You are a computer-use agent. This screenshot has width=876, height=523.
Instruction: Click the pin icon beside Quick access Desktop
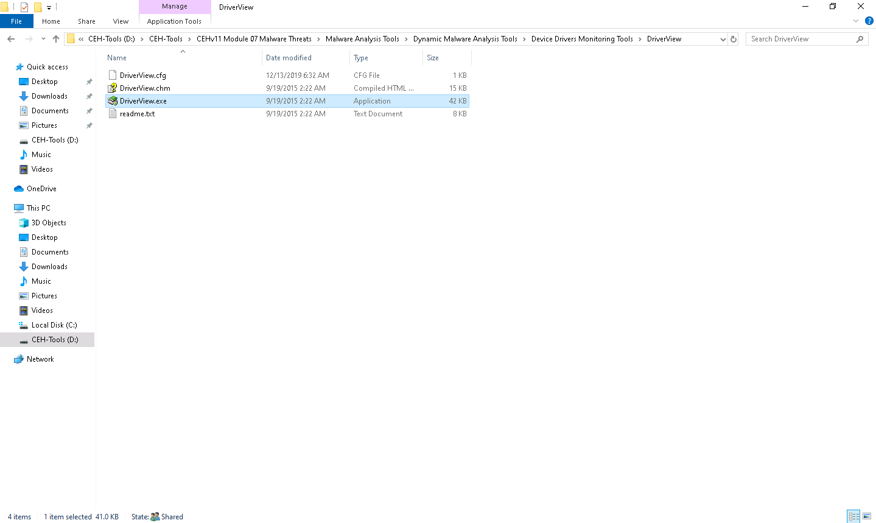(89, 82)
